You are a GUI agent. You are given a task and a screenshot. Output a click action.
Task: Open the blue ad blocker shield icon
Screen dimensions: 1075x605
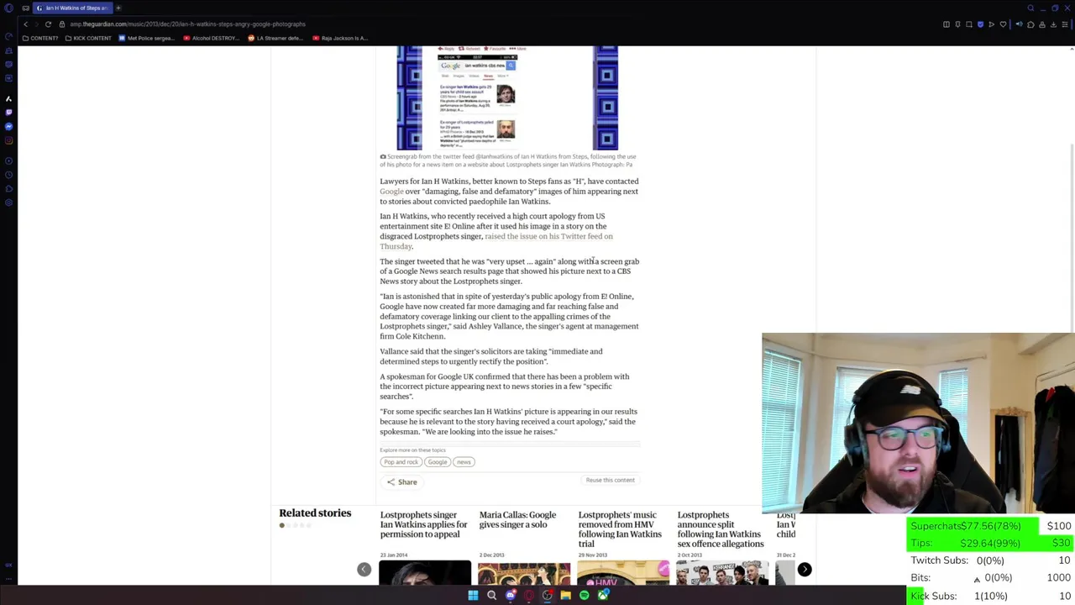tap(980, 24)
